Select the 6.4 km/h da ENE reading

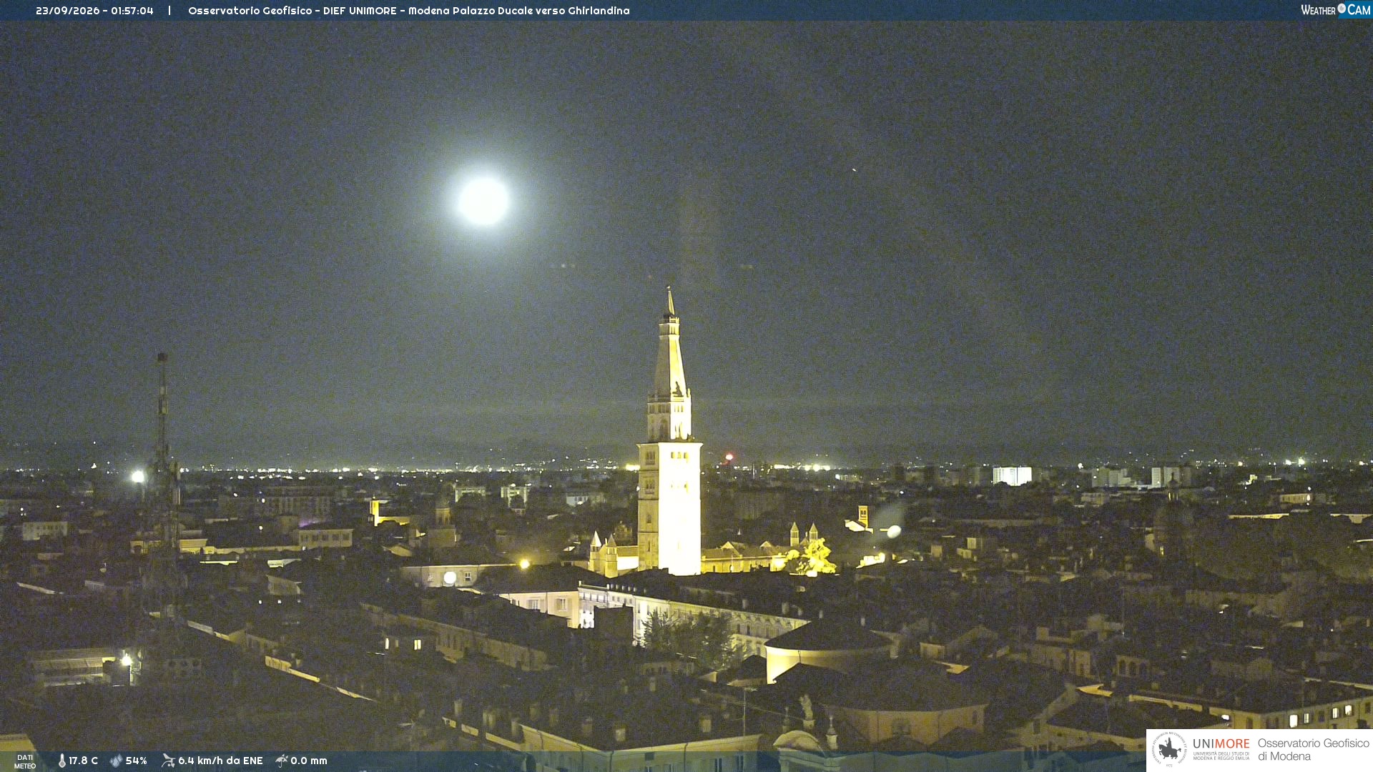[220, 761]
